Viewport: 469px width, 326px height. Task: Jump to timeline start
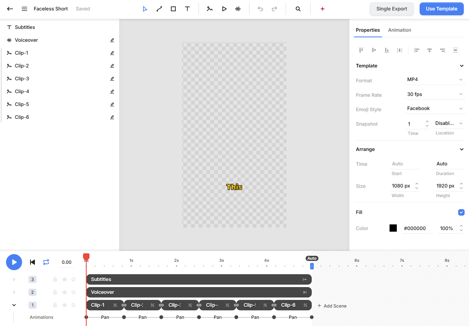click(32, 262)
